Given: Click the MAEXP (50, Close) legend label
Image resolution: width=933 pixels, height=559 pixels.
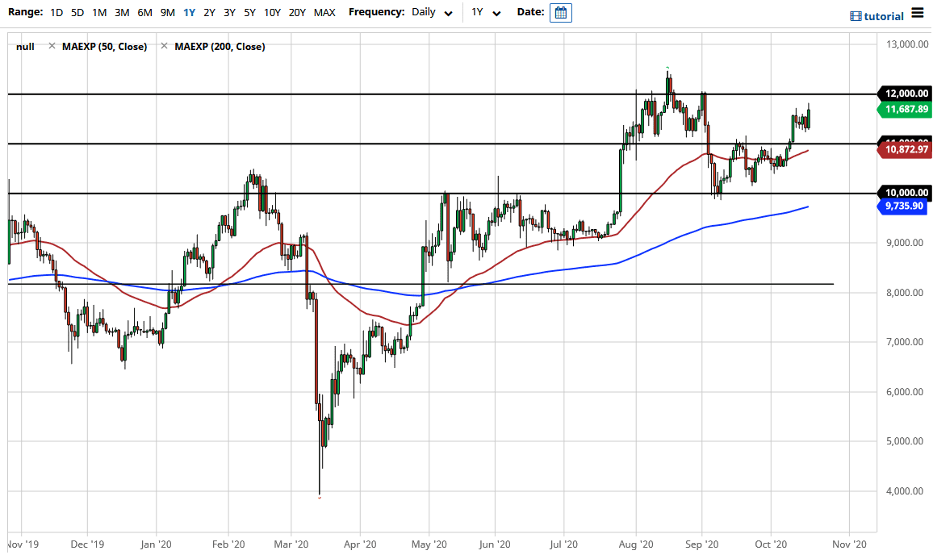Looking at the screenshot, I should coord(105,47).
